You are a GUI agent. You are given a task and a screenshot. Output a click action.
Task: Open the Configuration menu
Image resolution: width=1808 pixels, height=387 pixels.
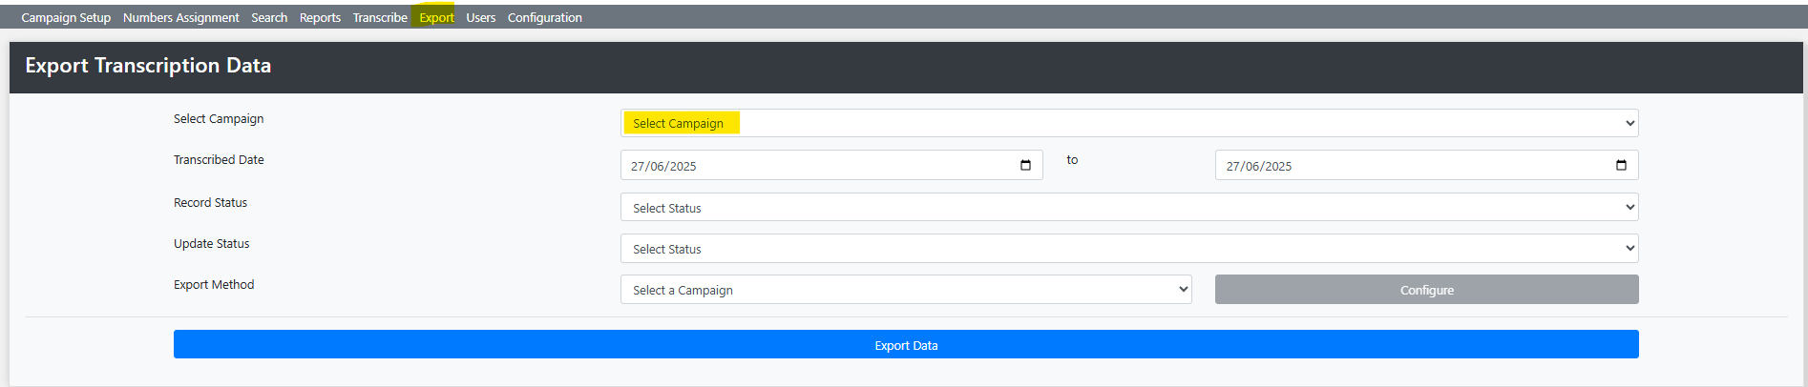(x=545, y=17)
